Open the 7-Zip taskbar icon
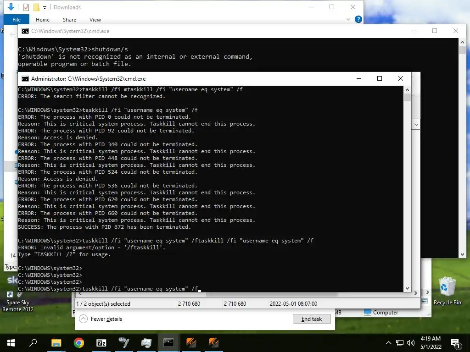Screen dimensions: 470x352 click(x=101, y=343)
